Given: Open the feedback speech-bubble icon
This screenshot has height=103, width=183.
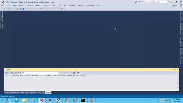Looking at the screenshot, I should pyautogui.click(x=136, y=2).
